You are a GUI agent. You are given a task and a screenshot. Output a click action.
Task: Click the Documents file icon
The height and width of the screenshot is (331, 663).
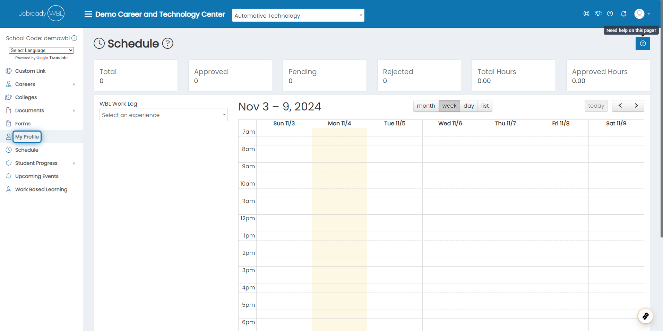(x=9, y=110)
